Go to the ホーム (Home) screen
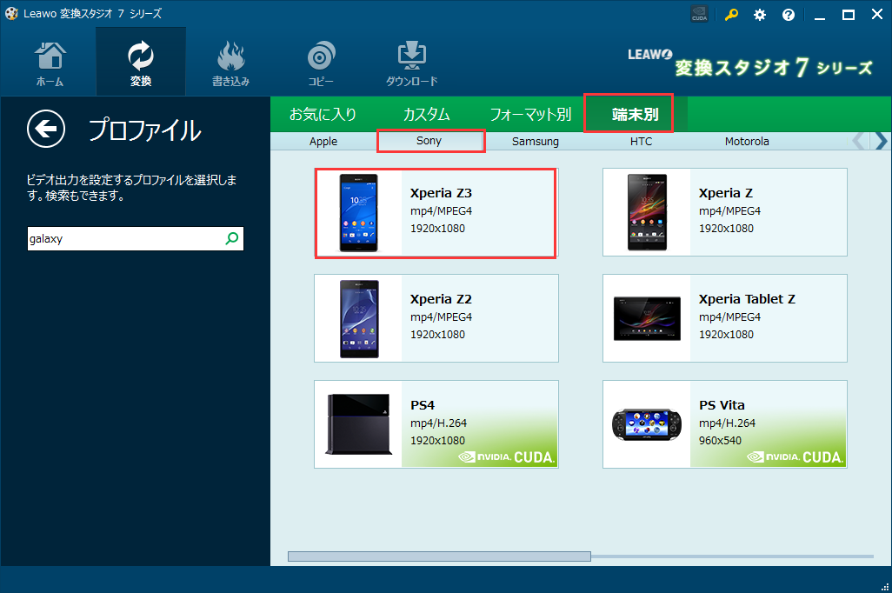Screen dimensions: 892x593 50,61
